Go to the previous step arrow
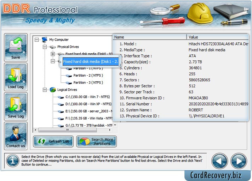252x181 pixels. tap(219, 161)
